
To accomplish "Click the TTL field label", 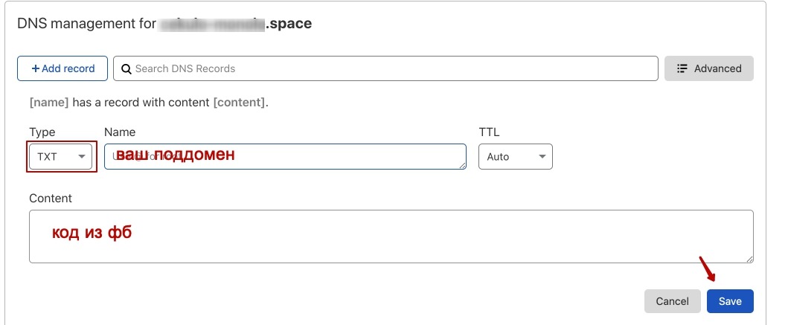I will [489, 132].
